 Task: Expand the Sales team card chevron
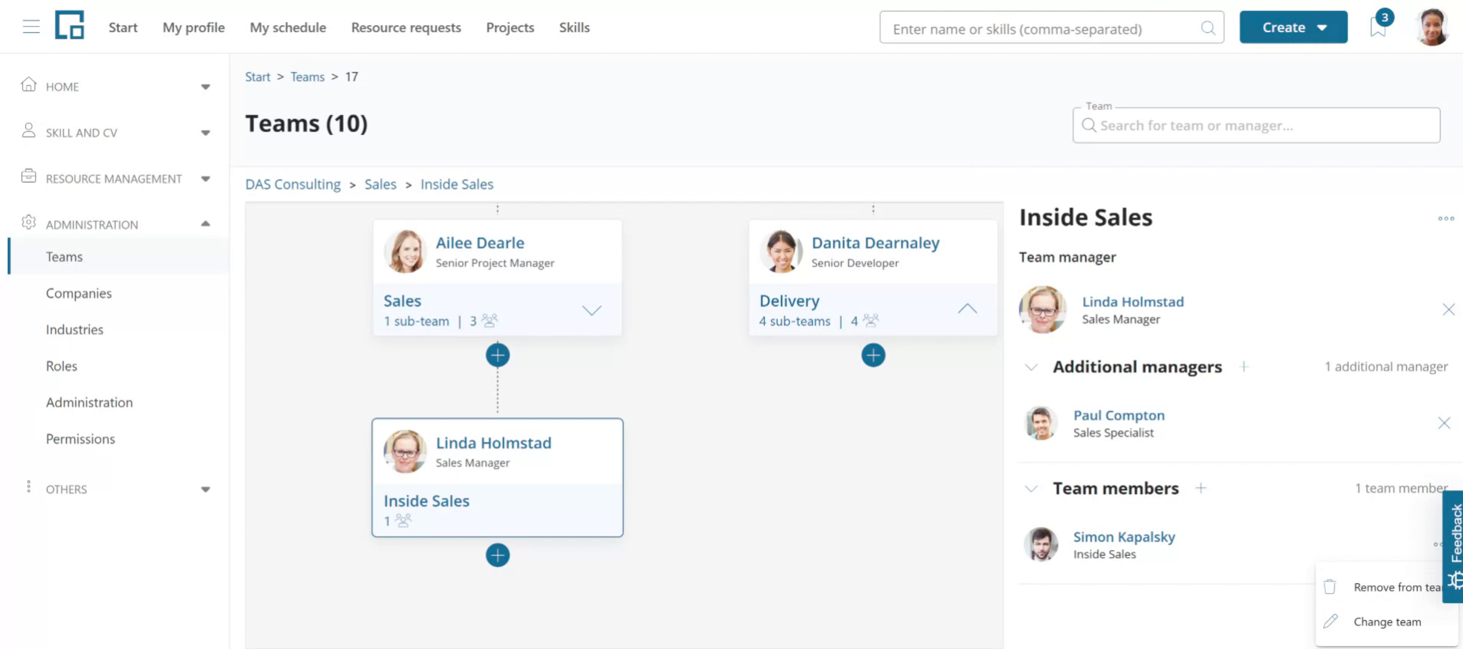tap(591, 311)
